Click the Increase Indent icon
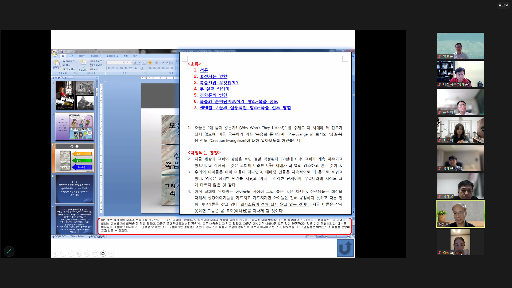 [167, 63]
